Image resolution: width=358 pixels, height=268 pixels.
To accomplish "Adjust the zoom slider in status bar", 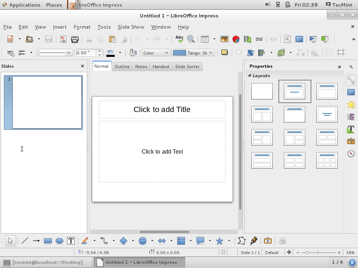I will click(307, 253).
